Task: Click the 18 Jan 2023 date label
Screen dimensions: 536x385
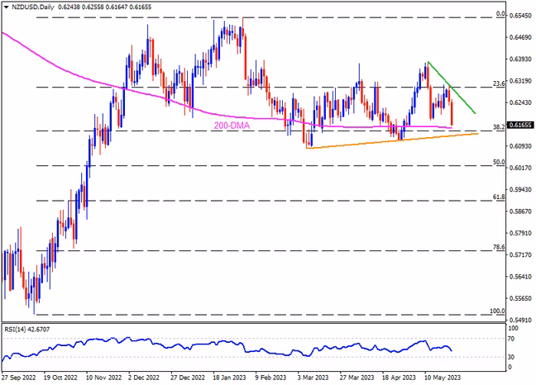Action: tap(229, 378)
